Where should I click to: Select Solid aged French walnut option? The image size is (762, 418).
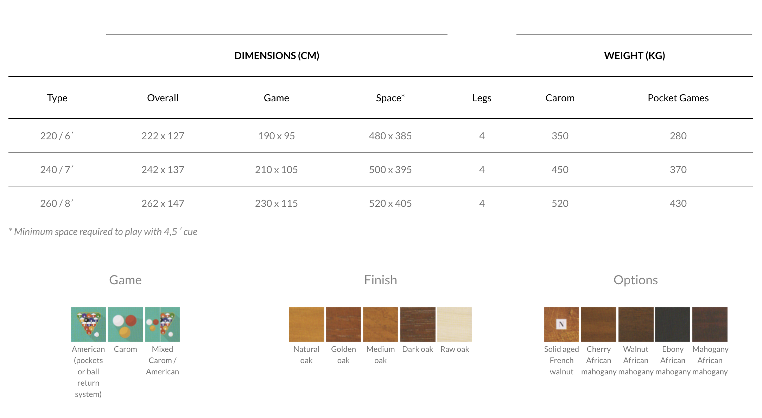[x=561, y=324]
